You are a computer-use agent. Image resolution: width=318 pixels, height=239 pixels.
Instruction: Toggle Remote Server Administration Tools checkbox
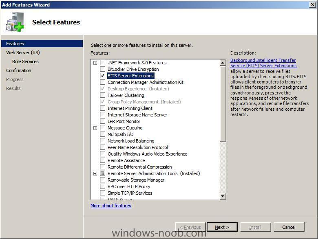click(103, 173)
